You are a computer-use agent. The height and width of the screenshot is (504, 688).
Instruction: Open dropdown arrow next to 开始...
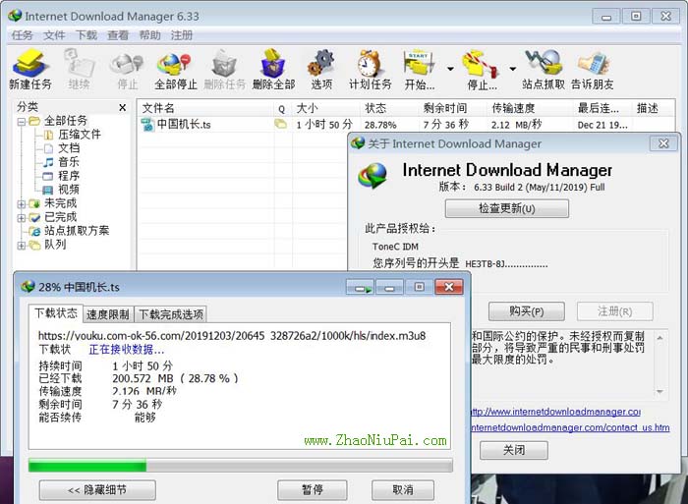(450, 69)
